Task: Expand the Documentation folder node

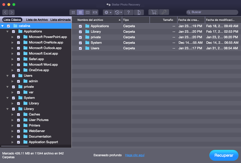Action: click(12, 137)
